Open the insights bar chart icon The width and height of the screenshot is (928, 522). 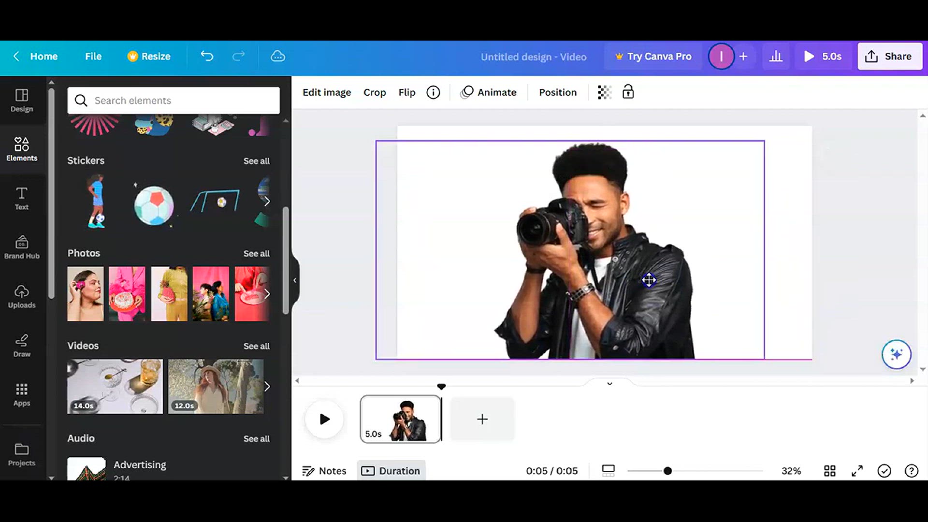(x=776, y=57)
